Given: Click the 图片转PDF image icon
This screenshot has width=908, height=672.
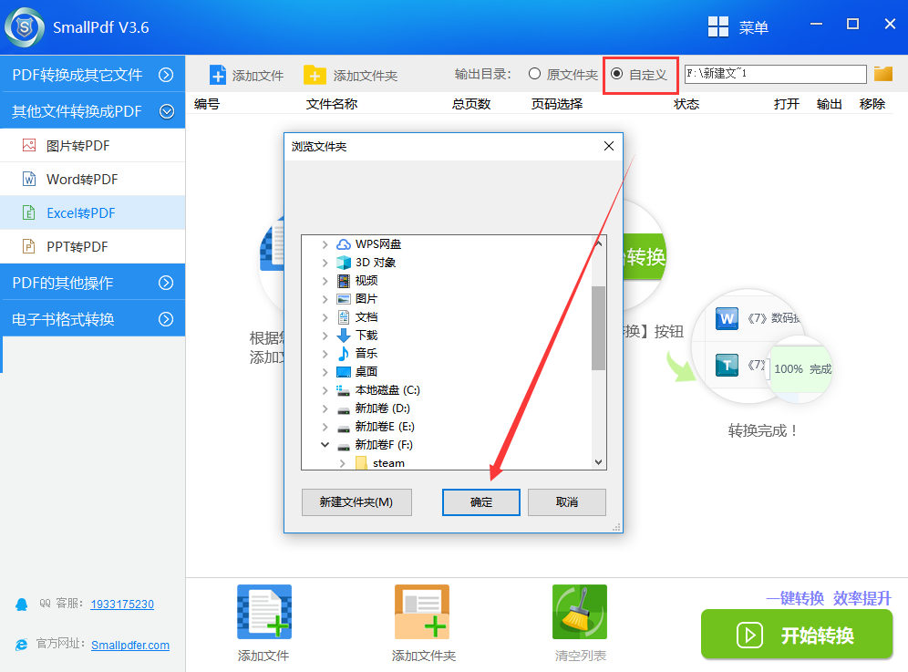Looking at the screenshot, I should (29, 145).
